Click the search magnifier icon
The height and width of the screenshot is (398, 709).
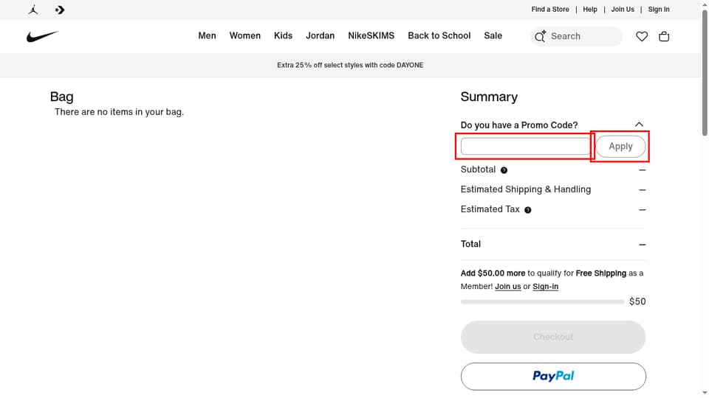pyautogui.click(x=540, y=36)
